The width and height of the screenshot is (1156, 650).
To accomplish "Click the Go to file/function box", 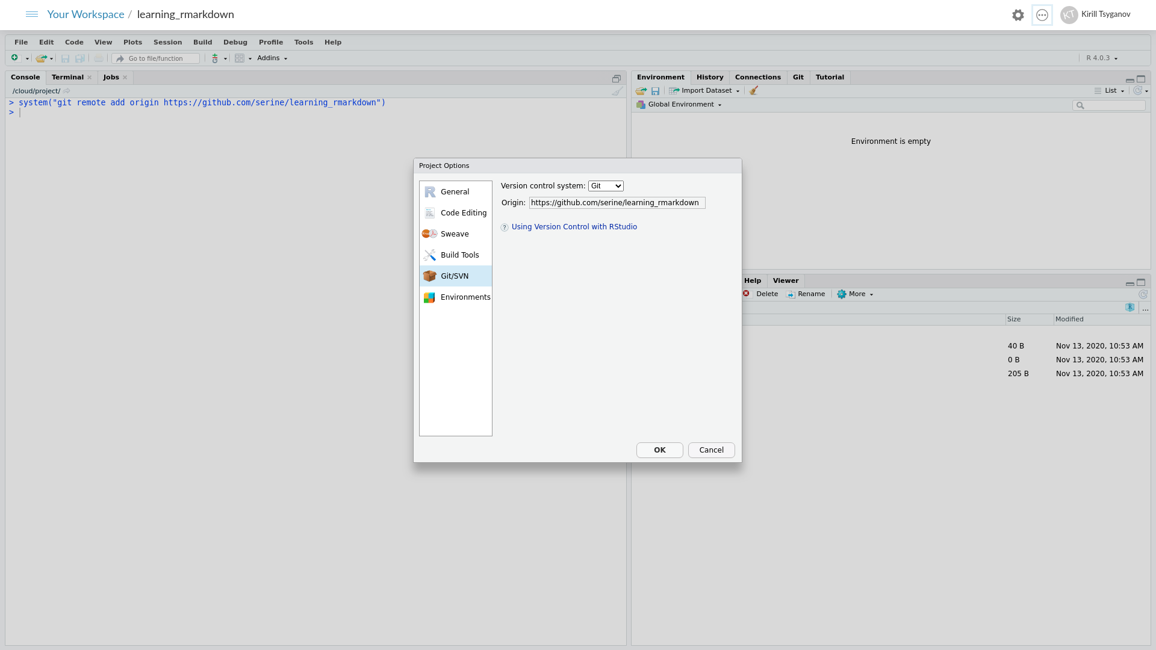I will 156,58.
